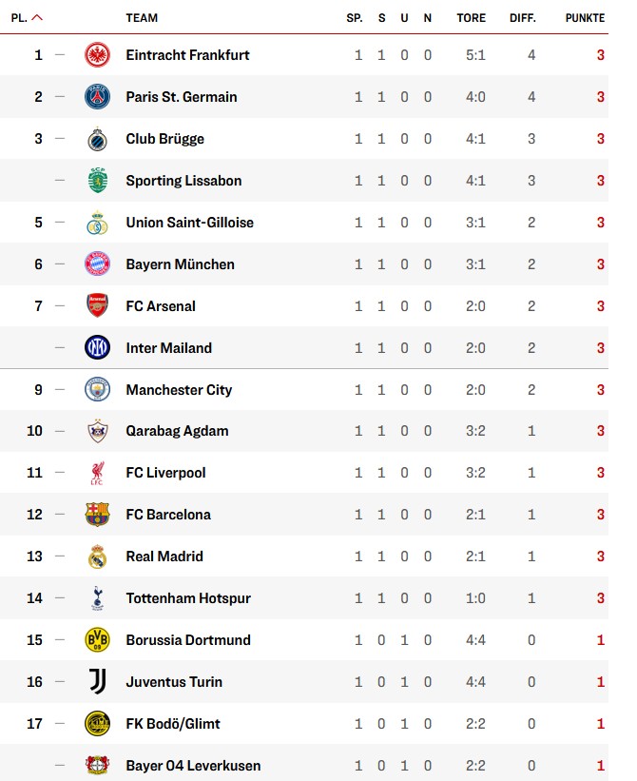
Task: Open the Real Madrid team link
Action: pyautogui.click(x=164, y=556)
